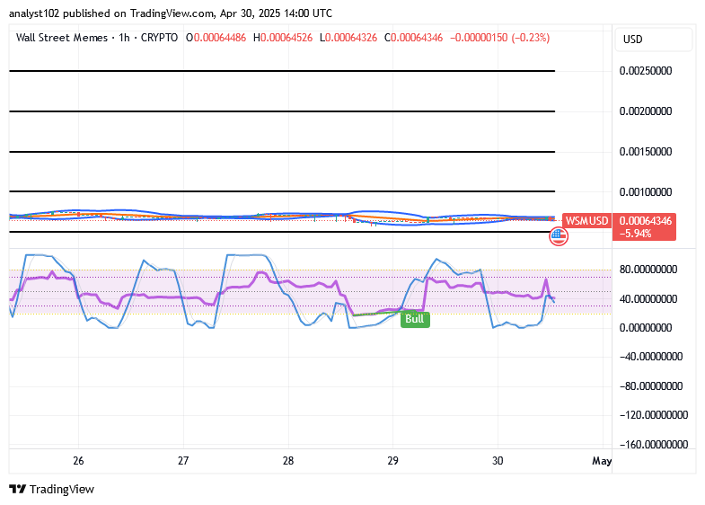Click the -0.00000150 (-0.23%) change text
The width and height of the screenshot is (705, 505).
pos(499,38)
